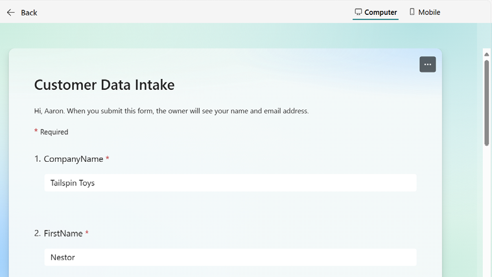This screenshot has height=277, width=492.
Task: Click the Customer Data Intake heading
Action: point(104,85)
